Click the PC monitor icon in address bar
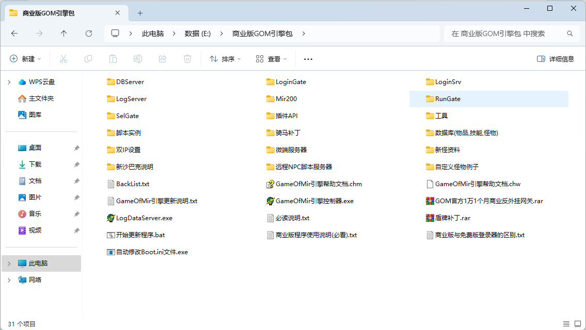The height and width of the screenshot is (330, 586). pyautogui.click(x=115, y=34)
